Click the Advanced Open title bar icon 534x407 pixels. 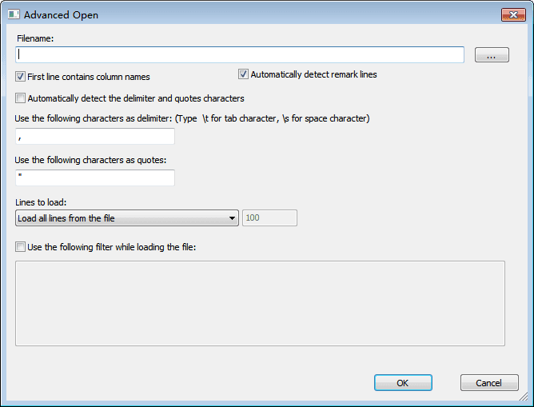click(14, 14)
